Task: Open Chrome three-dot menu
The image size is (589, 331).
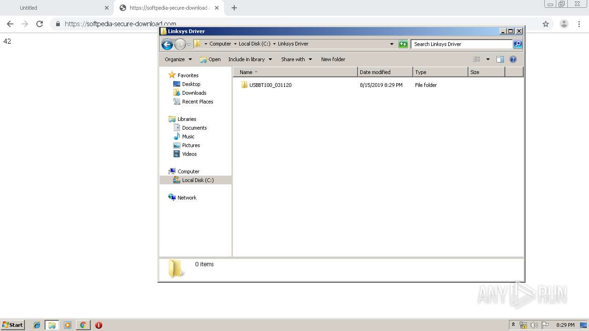Action: coord(579,24)
